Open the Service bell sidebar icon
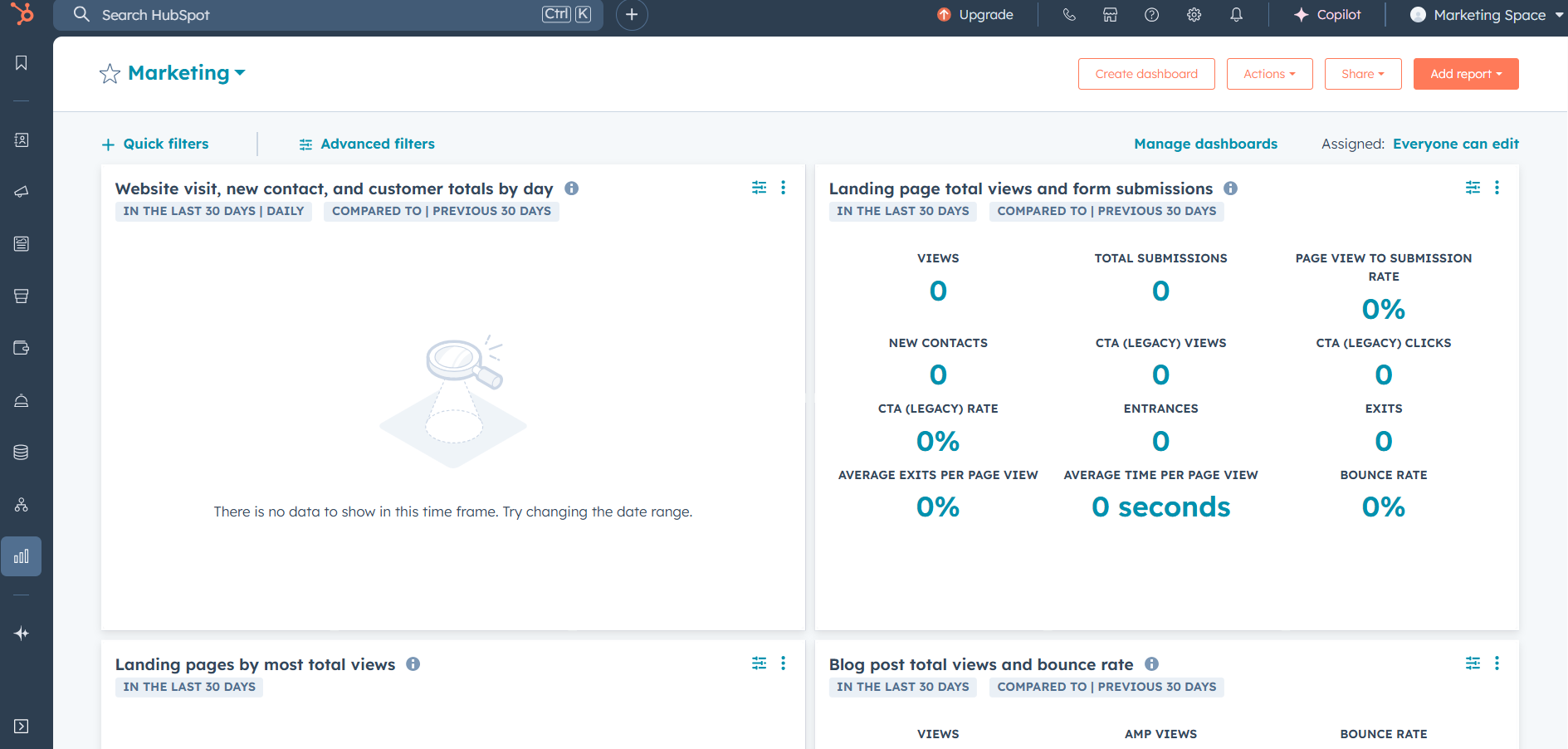 pos(22,400)
